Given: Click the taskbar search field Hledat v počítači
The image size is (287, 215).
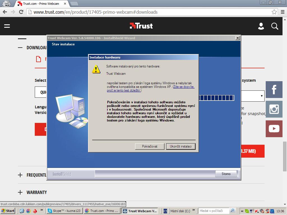Looking at the screenshot, I should [x=214, y=211].
